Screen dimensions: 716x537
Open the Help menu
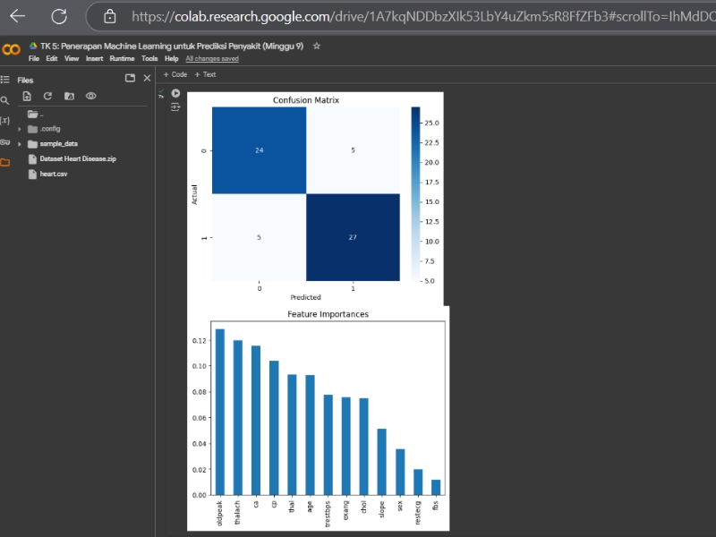[x=172, y=58]
